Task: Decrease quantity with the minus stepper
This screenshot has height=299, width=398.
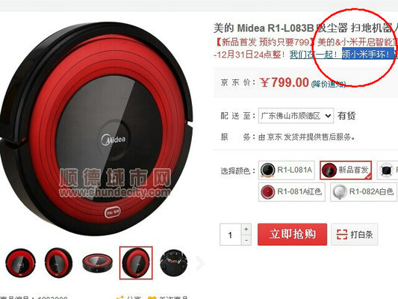Action: (246, 240)
